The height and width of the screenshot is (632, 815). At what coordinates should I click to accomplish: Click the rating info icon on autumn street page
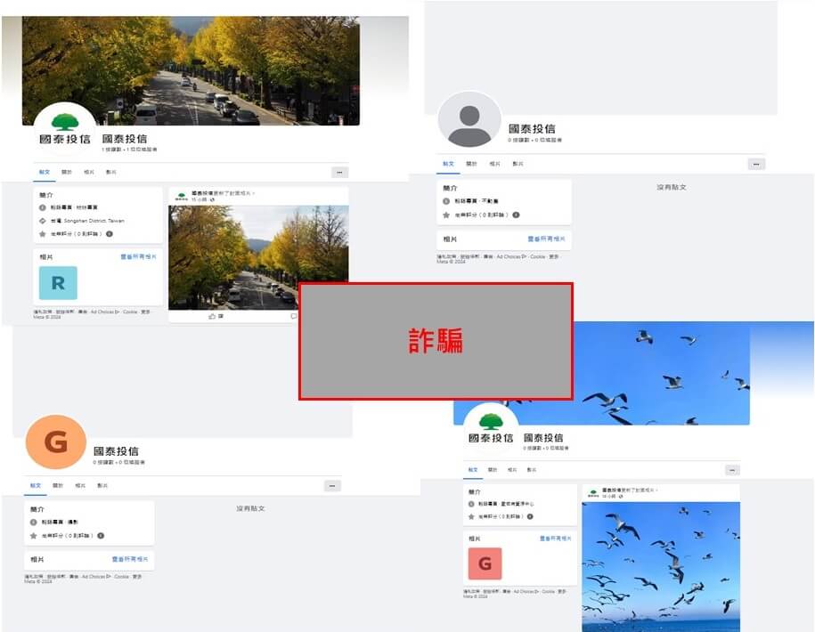(110, 234)
